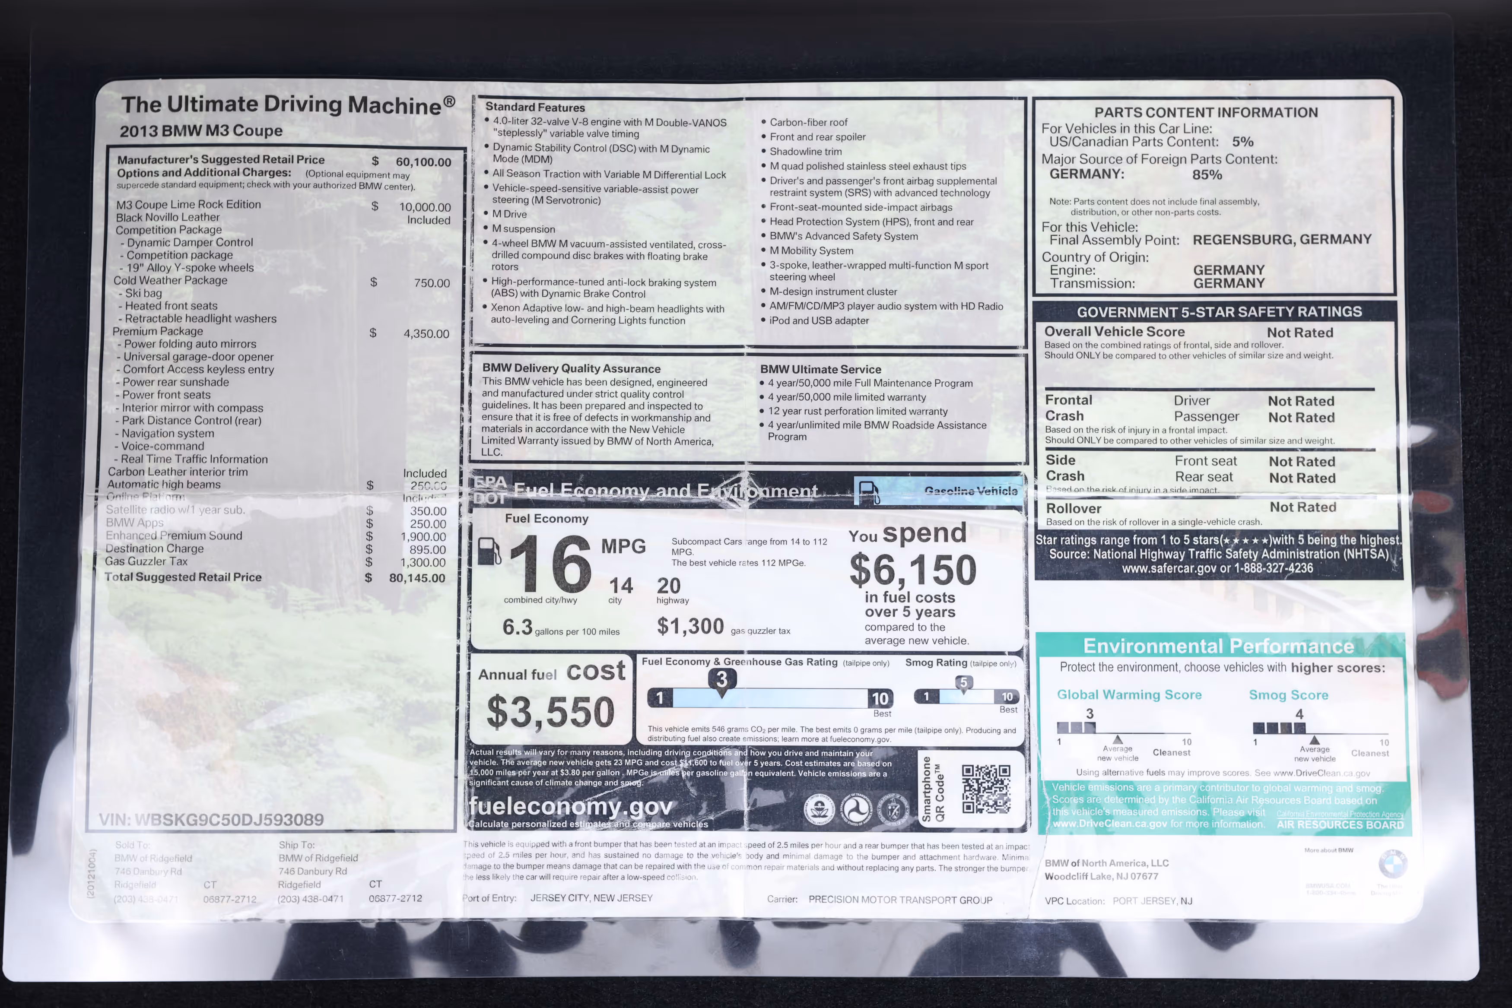Click the total amount 80,145.00
The image size is (1512, 1008).
[417, 578]
